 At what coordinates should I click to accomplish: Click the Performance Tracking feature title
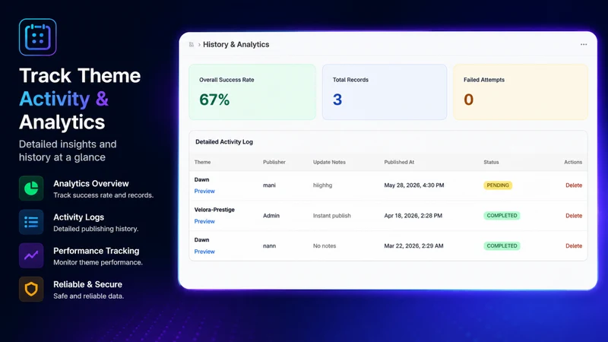[x=97, y=251]
